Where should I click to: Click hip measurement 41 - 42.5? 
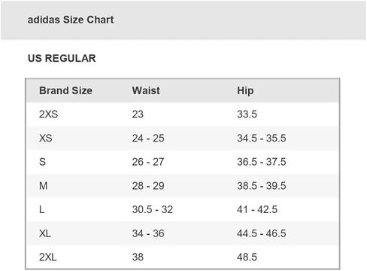point(257,209)
